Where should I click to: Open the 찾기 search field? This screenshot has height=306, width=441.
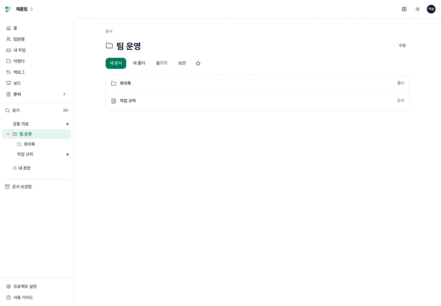37,110
